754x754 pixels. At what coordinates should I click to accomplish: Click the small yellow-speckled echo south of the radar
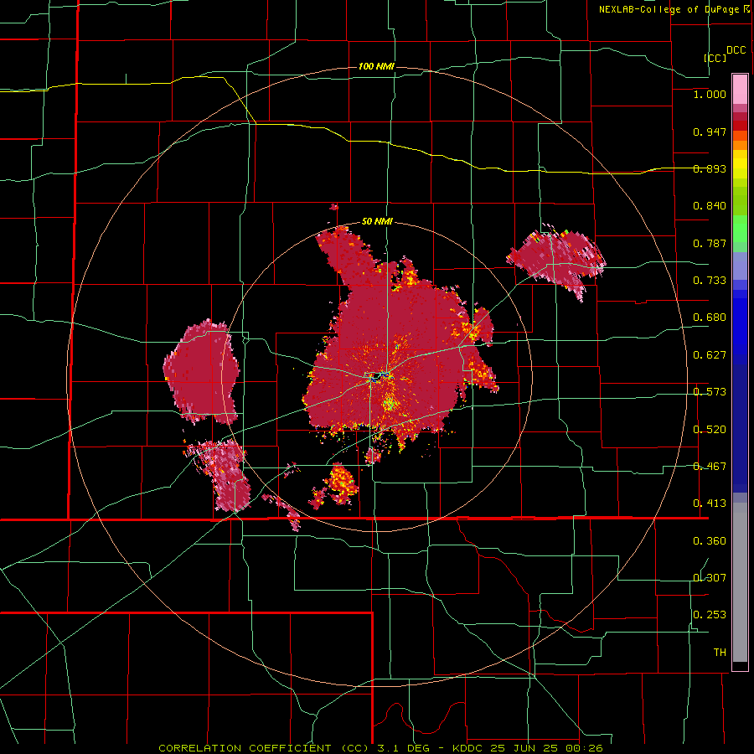click(x=340, y=483)
